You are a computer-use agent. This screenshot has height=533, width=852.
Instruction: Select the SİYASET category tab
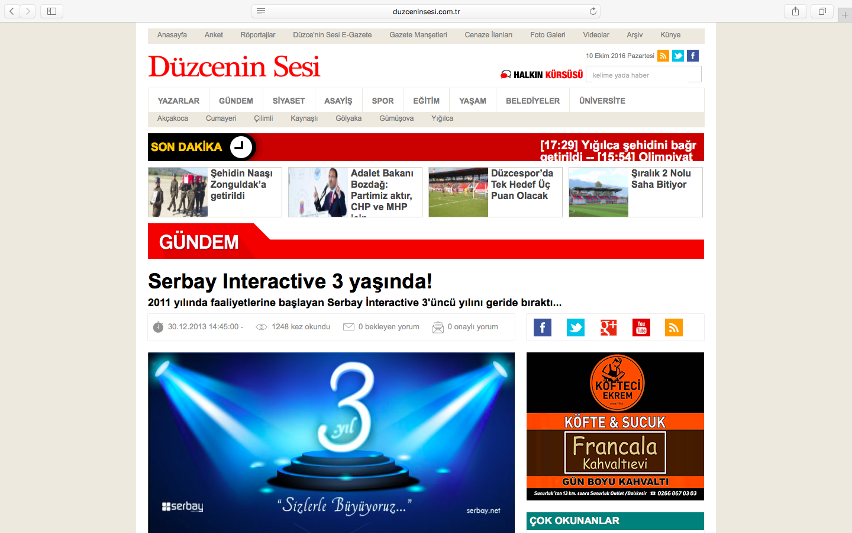[x=289, y=101]
